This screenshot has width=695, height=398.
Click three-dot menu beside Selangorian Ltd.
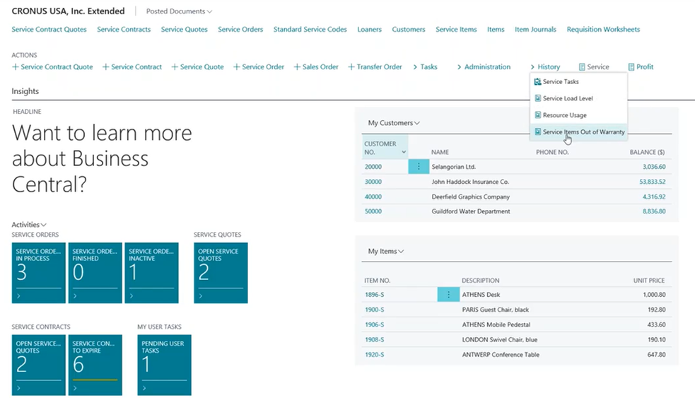pos(419,167)
